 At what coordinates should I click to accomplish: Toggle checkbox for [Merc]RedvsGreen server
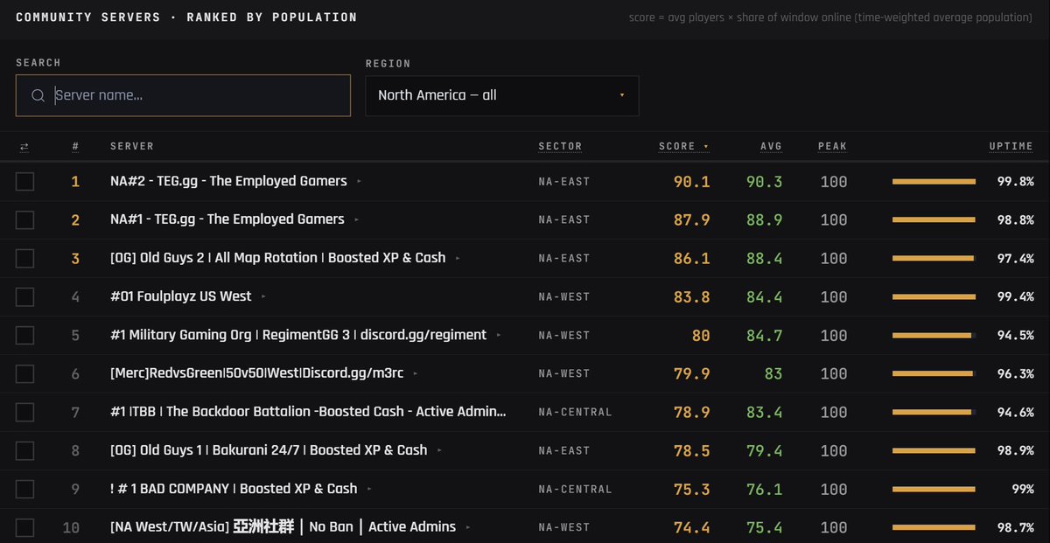(24, 374)
